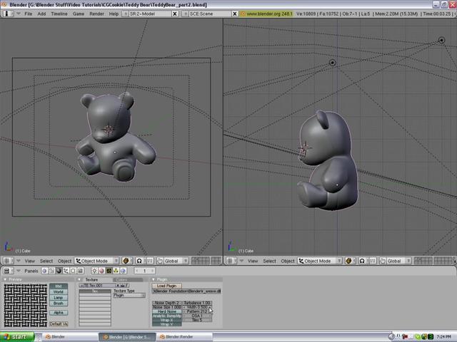The image size is (457, 342).
Task: Toggle the Alpha preview button
Action: (x=59, y=313)
